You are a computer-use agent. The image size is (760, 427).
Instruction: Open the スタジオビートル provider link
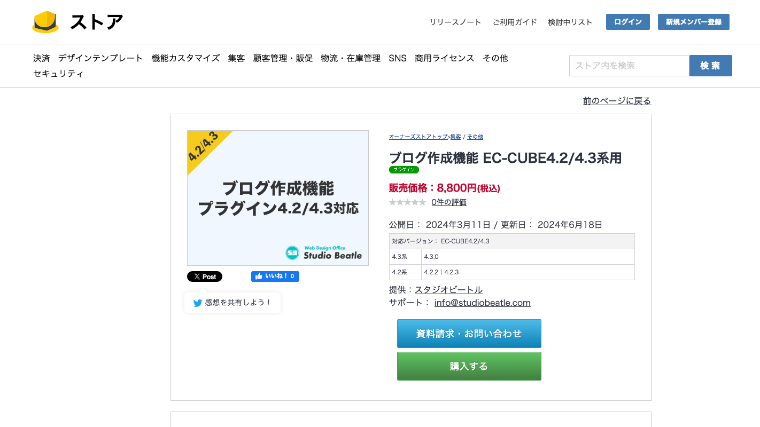(x=448, y=289)
